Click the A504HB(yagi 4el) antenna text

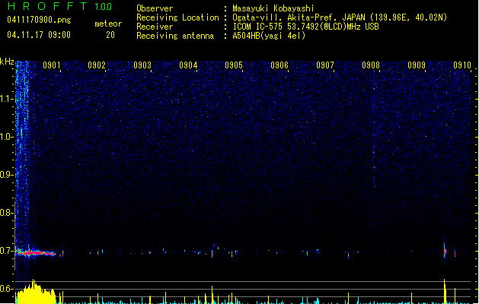coord(269,36)
